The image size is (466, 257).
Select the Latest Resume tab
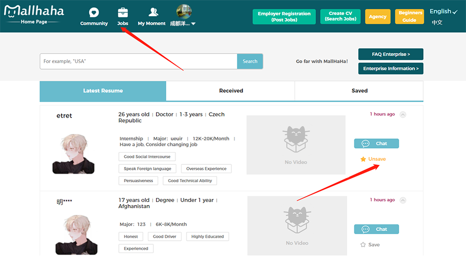coord(103,91)
